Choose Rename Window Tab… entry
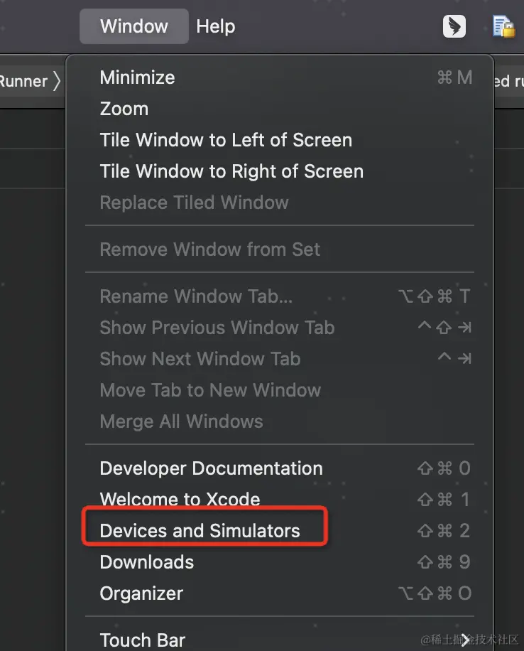 196,296
